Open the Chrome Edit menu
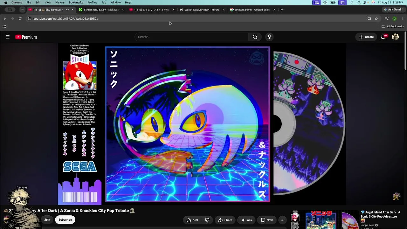This screenshot has height=229, width=407. [x=38, y=3]
